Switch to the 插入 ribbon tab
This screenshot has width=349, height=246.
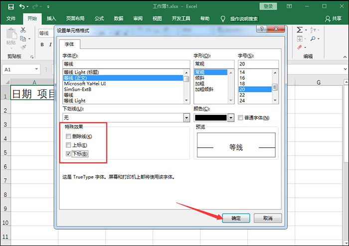click(x=51, y=18)
